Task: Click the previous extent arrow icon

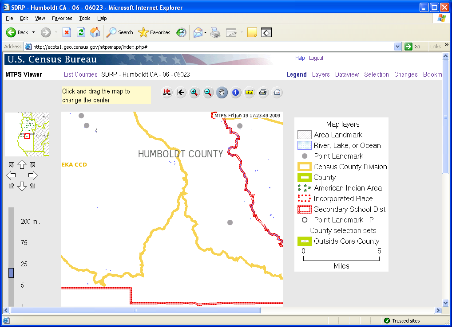Action: pos(180,92)
